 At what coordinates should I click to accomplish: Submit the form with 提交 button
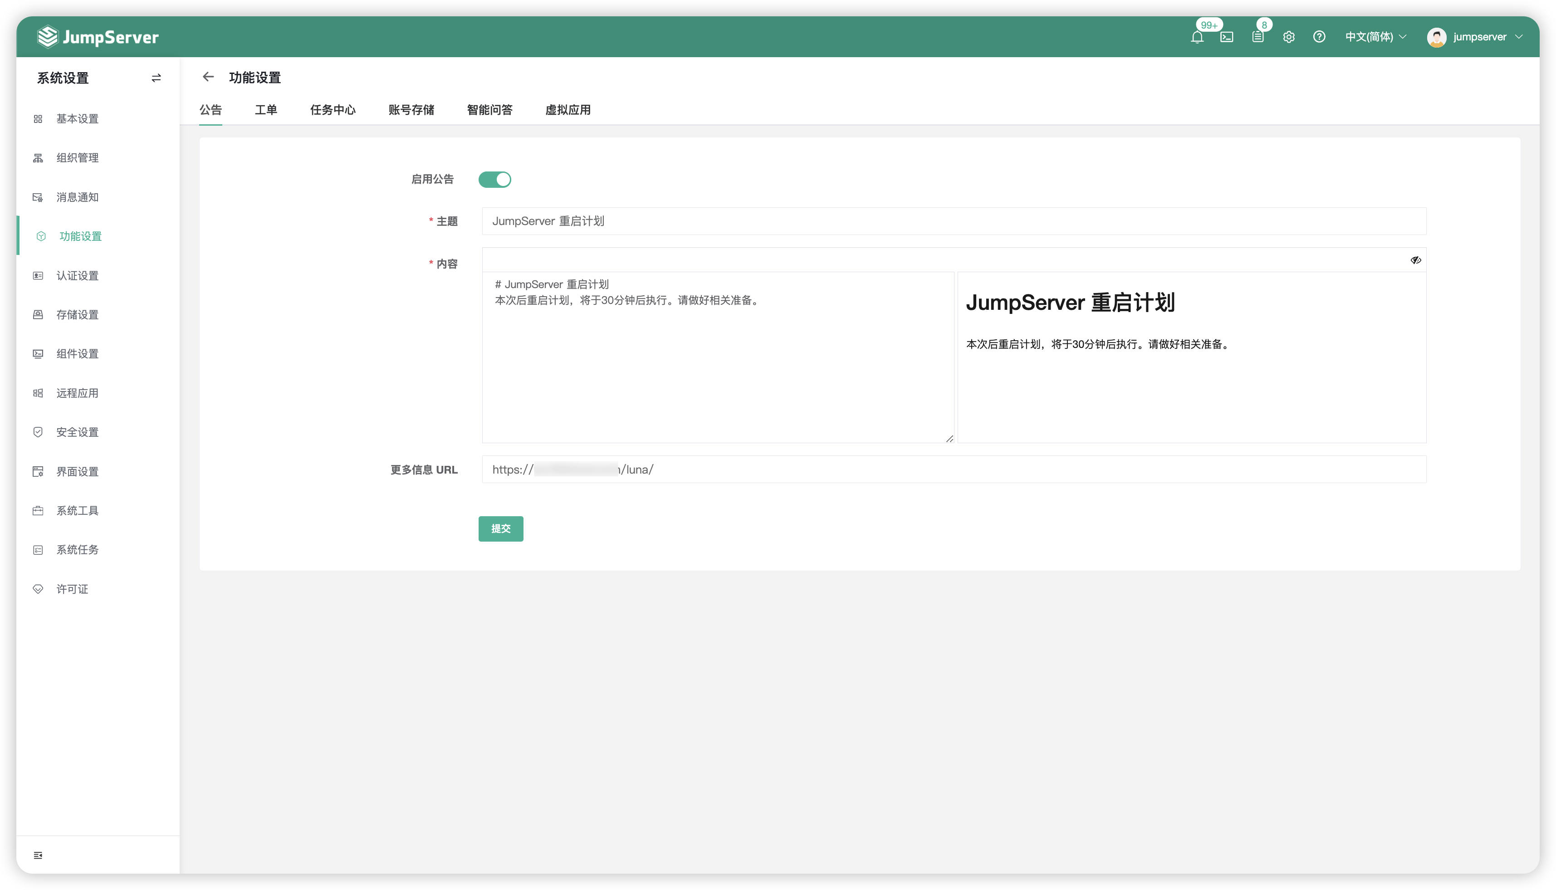(x=500, y=528)
